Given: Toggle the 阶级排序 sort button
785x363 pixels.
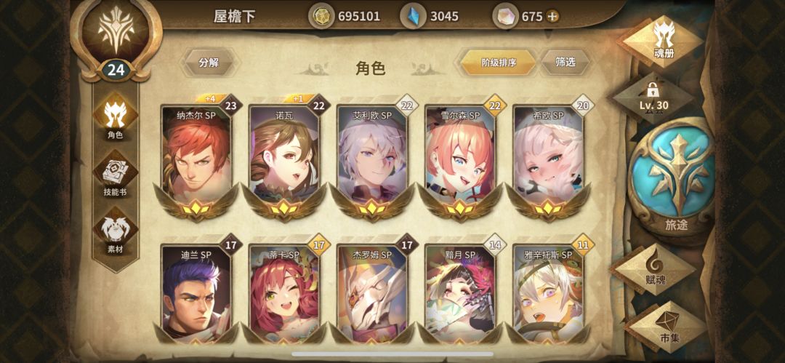Looking at the screenshot, I should pyautogui.click(x=498, y=63).
